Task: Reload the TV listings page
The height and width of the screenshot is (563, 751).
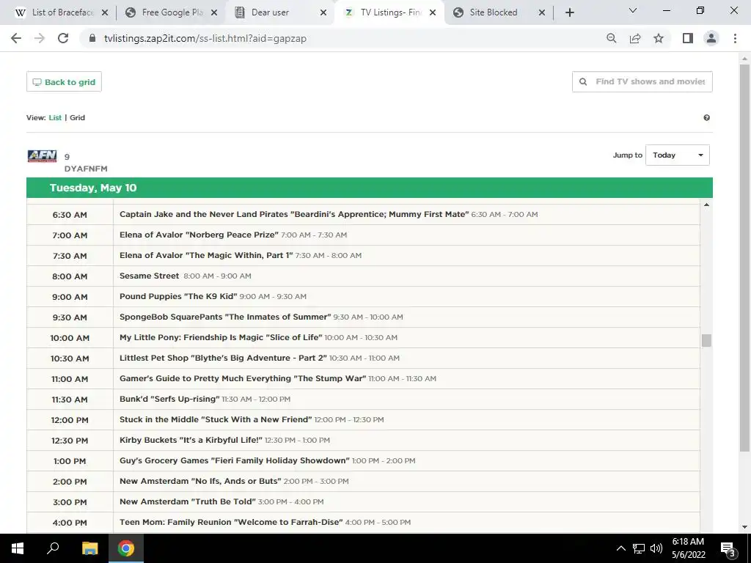Action: [63, 38]
